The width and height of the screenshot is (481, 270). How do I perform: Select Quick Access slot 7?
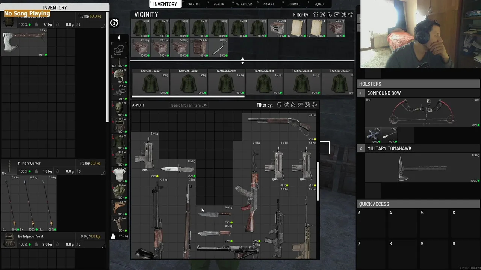[x=372, y=255]
